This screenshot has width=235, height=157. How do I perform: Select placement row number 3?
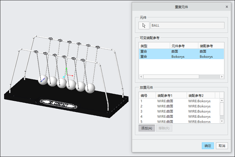point(179,111)
